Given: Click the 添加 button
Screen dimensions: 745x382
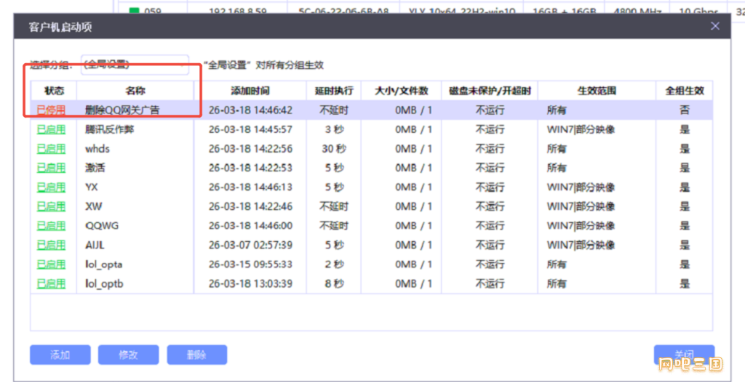Looking at the screenshot, I should 60,354.
